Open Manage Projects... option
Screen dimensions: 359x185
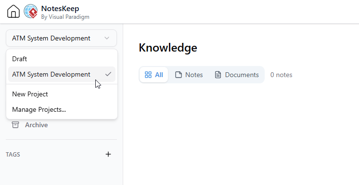(62, 109)
